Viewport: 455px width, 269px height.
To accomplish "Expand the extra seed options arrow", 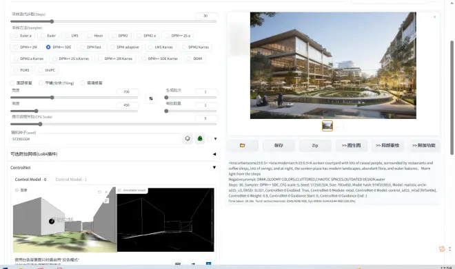I will click(215, 139).
